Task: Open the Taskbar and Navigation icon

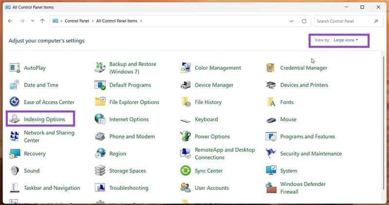Action: 15,188
